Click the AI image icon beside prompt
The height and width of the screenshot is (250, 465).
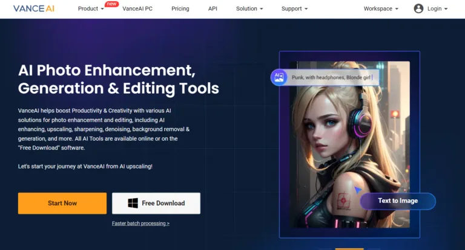pos(279,77)
